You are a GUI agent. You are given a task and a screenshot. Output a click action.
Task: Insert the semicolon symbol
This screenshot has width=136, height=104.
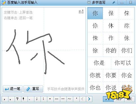[x=37, y=99]
